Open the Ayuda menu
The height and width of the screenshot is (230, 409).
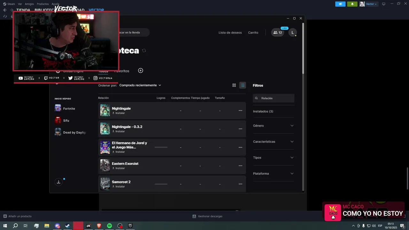55,4
